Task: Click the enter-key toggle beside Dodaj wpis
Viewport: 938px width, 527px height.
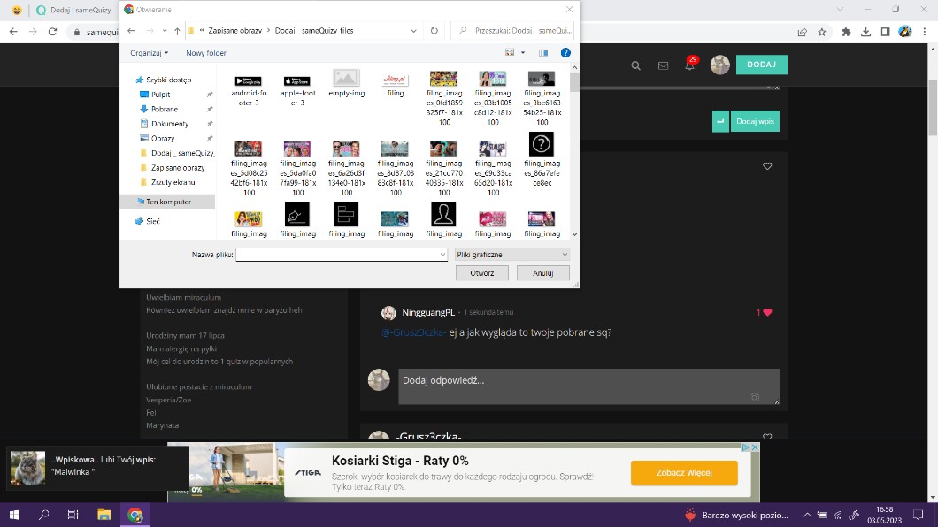Action: [720, 121]
